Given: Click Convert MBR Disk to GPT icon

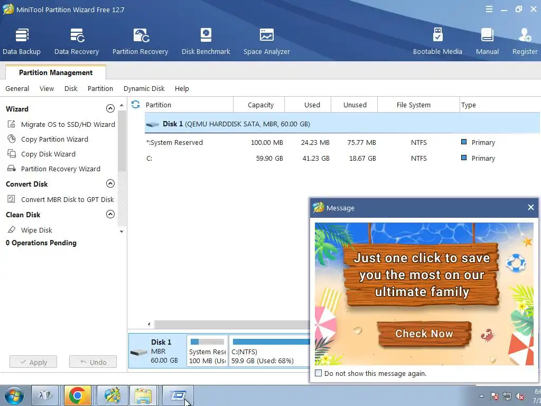Looking at the screenshot, I should pyautogui.click(x=12, y=199).
